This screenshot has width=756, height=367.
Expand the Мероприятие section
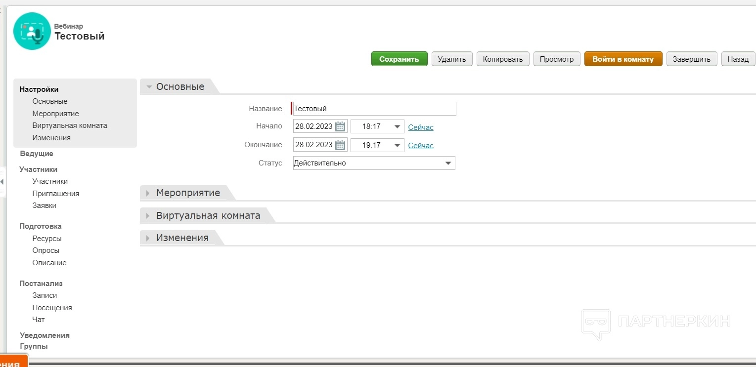pos(148,193)
